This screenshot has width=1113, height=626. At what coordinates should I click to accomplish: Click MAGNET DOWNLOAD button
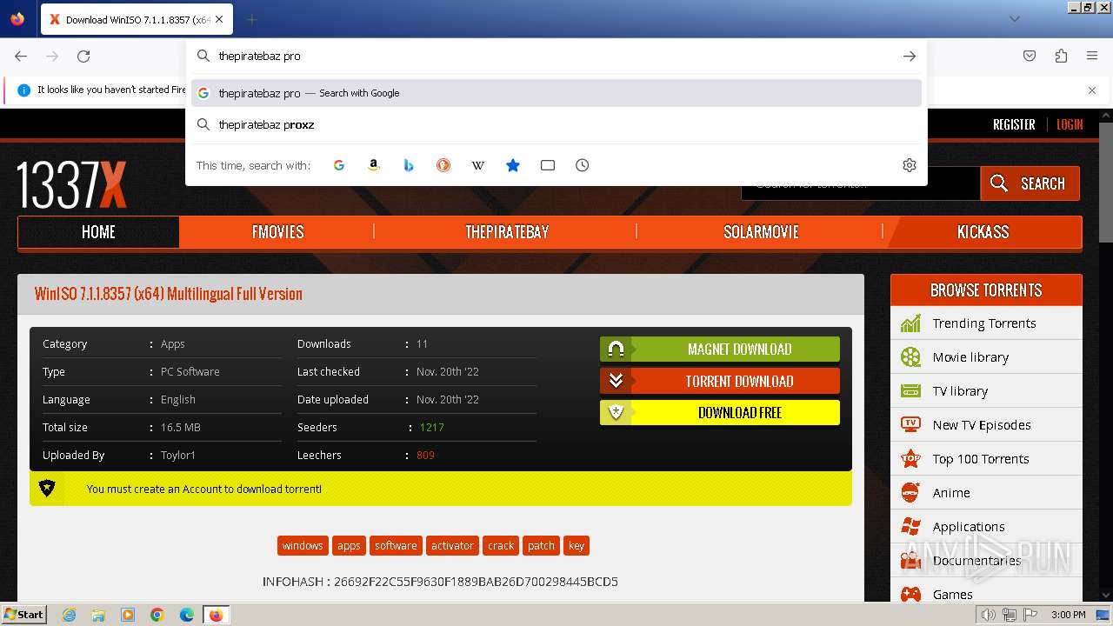[x=720, y=350]
